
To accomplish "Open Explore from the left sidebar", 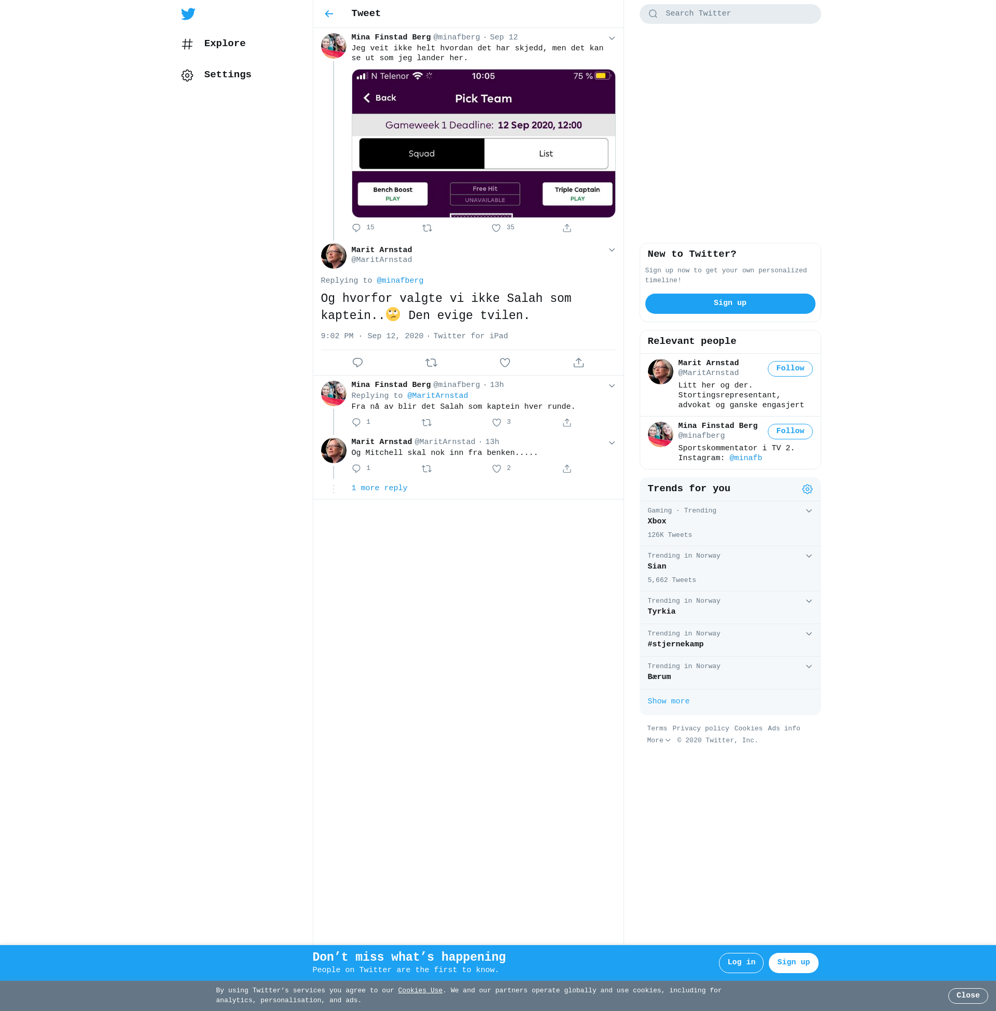I will [x=224, y=44].
